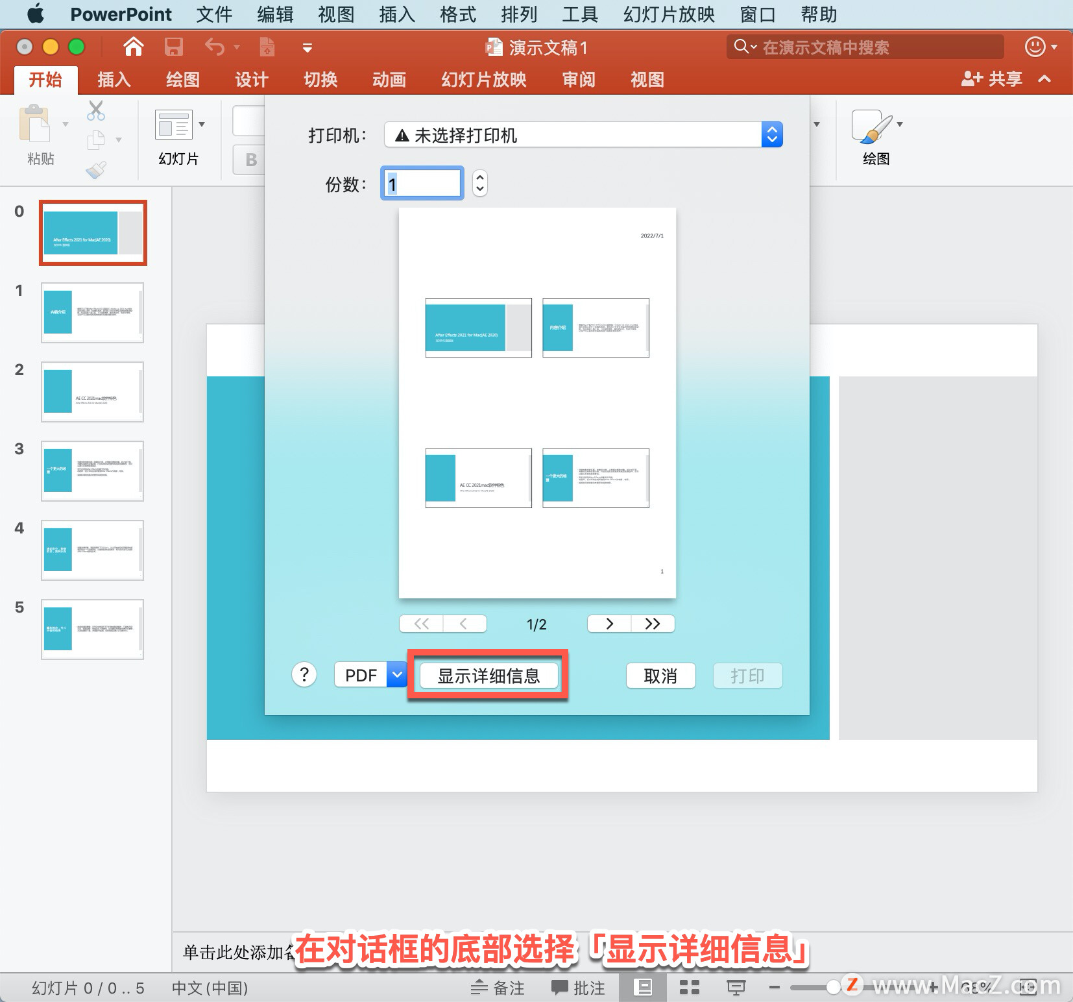Open the PDF options dropdown arrow
Screen dimensions: 1073x1002
397,675
